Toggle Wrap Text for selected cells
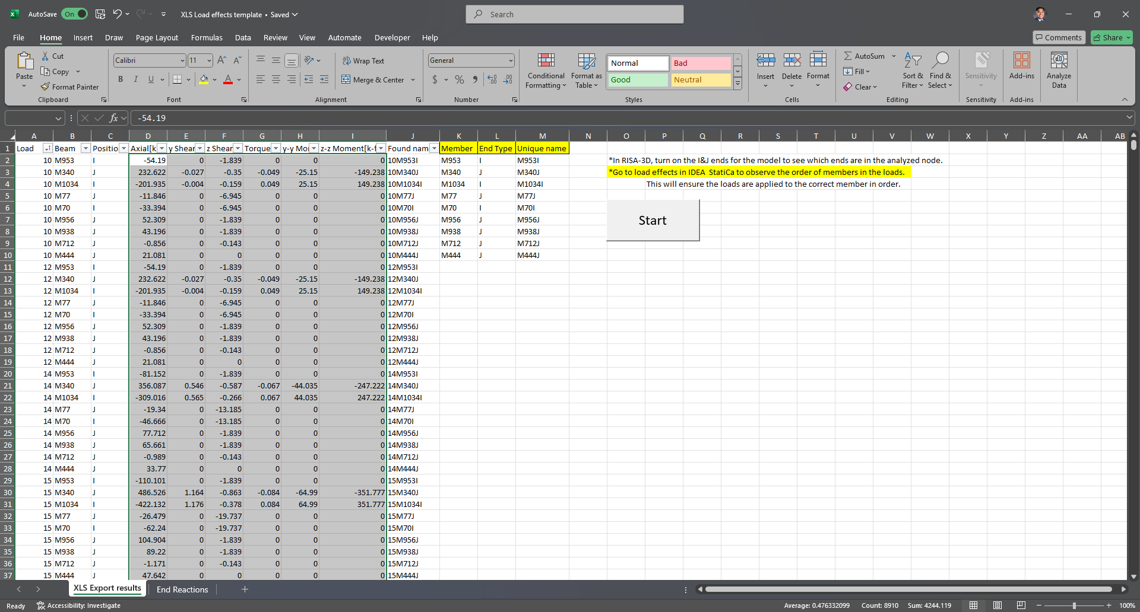The image size is (1140, 612). click(363, 60)
